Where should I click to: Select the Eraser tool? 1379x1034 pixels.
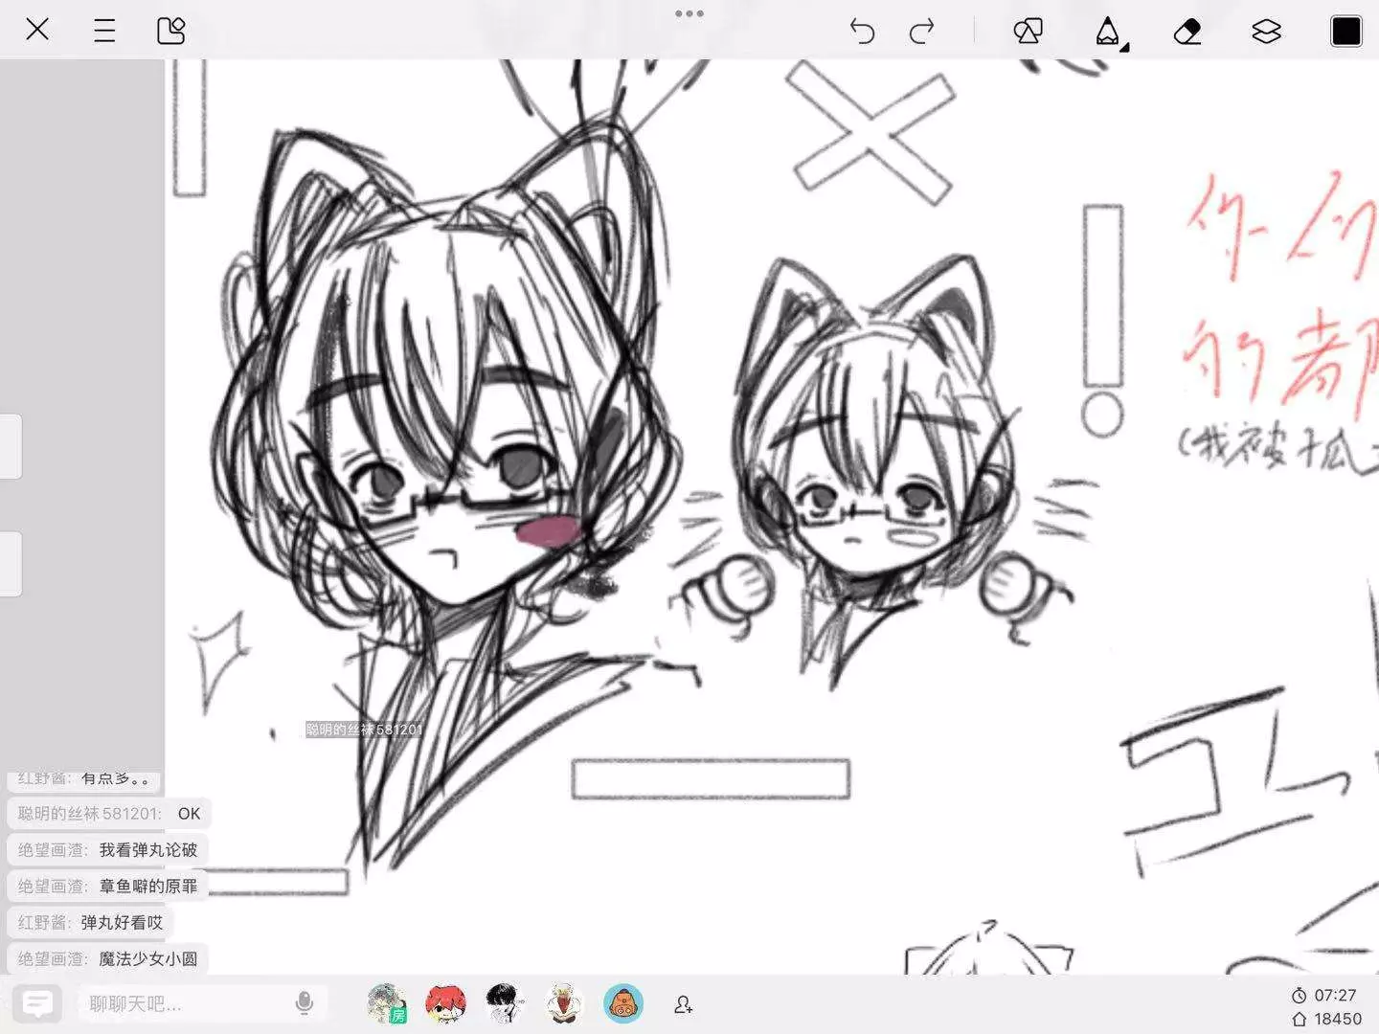(1187, 32)
